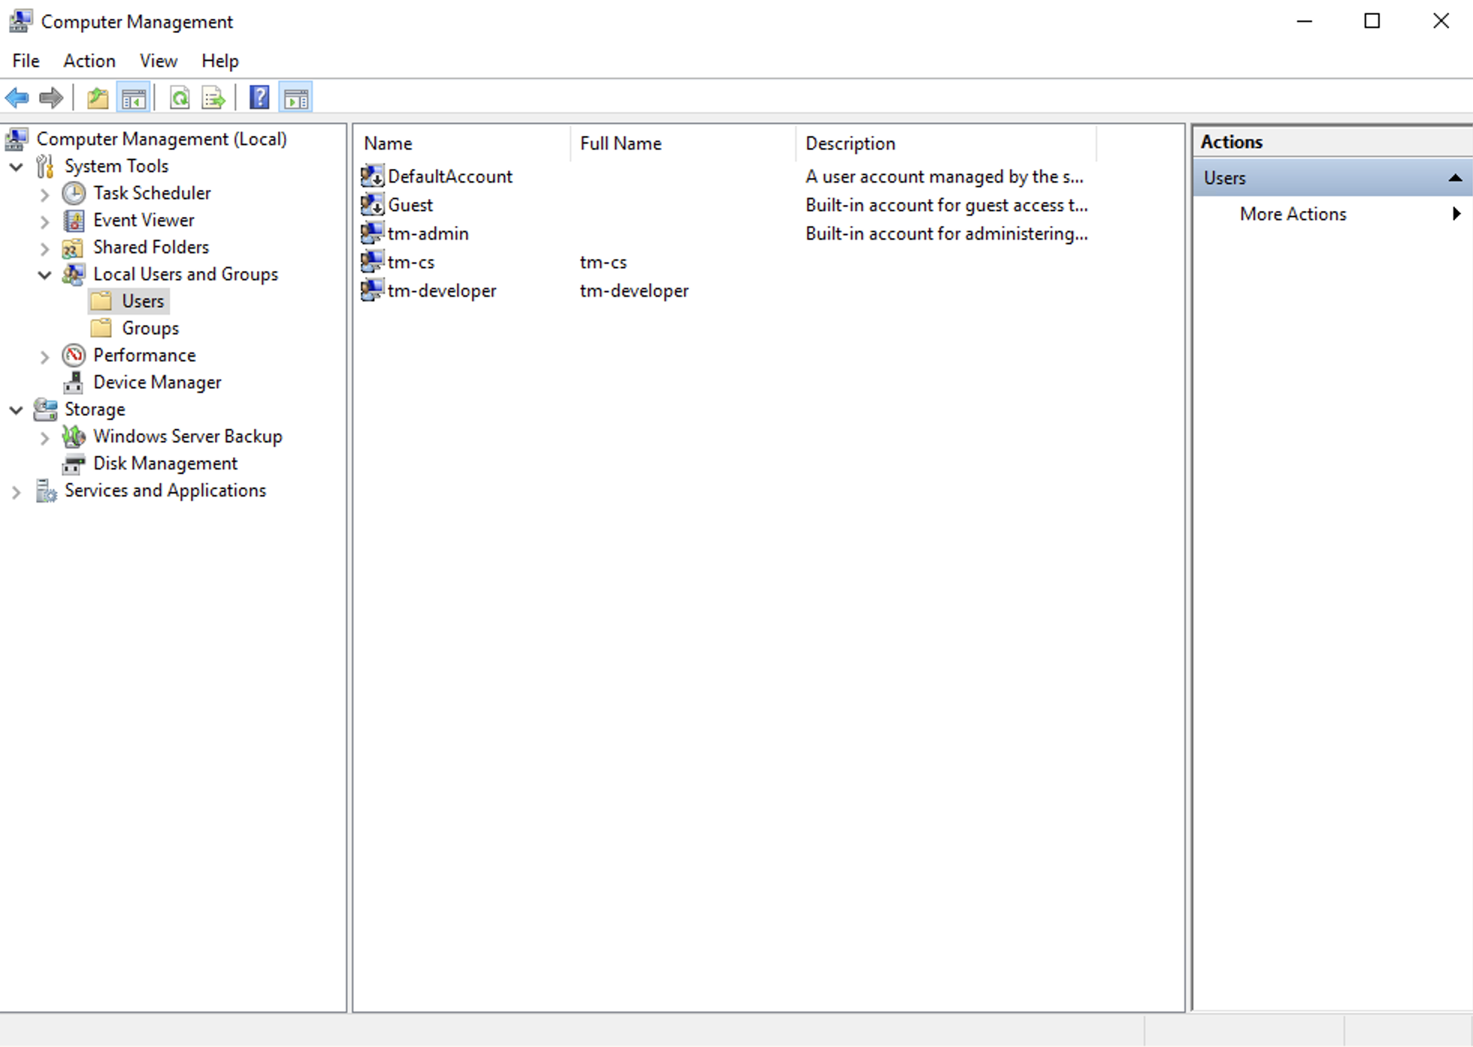Collapse the Local Users and Groups branch

[x=45, y=275]
